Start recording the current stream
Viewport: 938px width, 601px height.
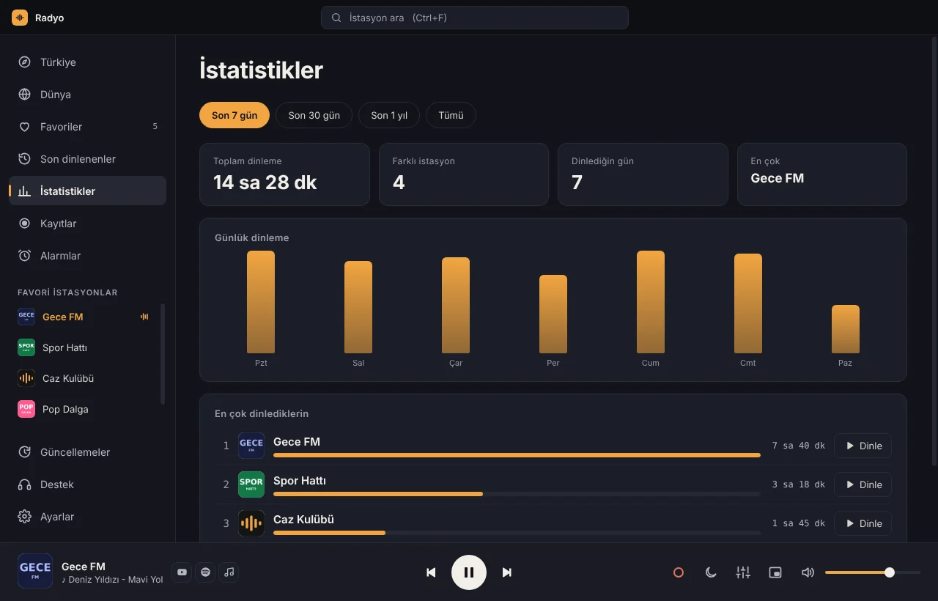click(679, 572)
